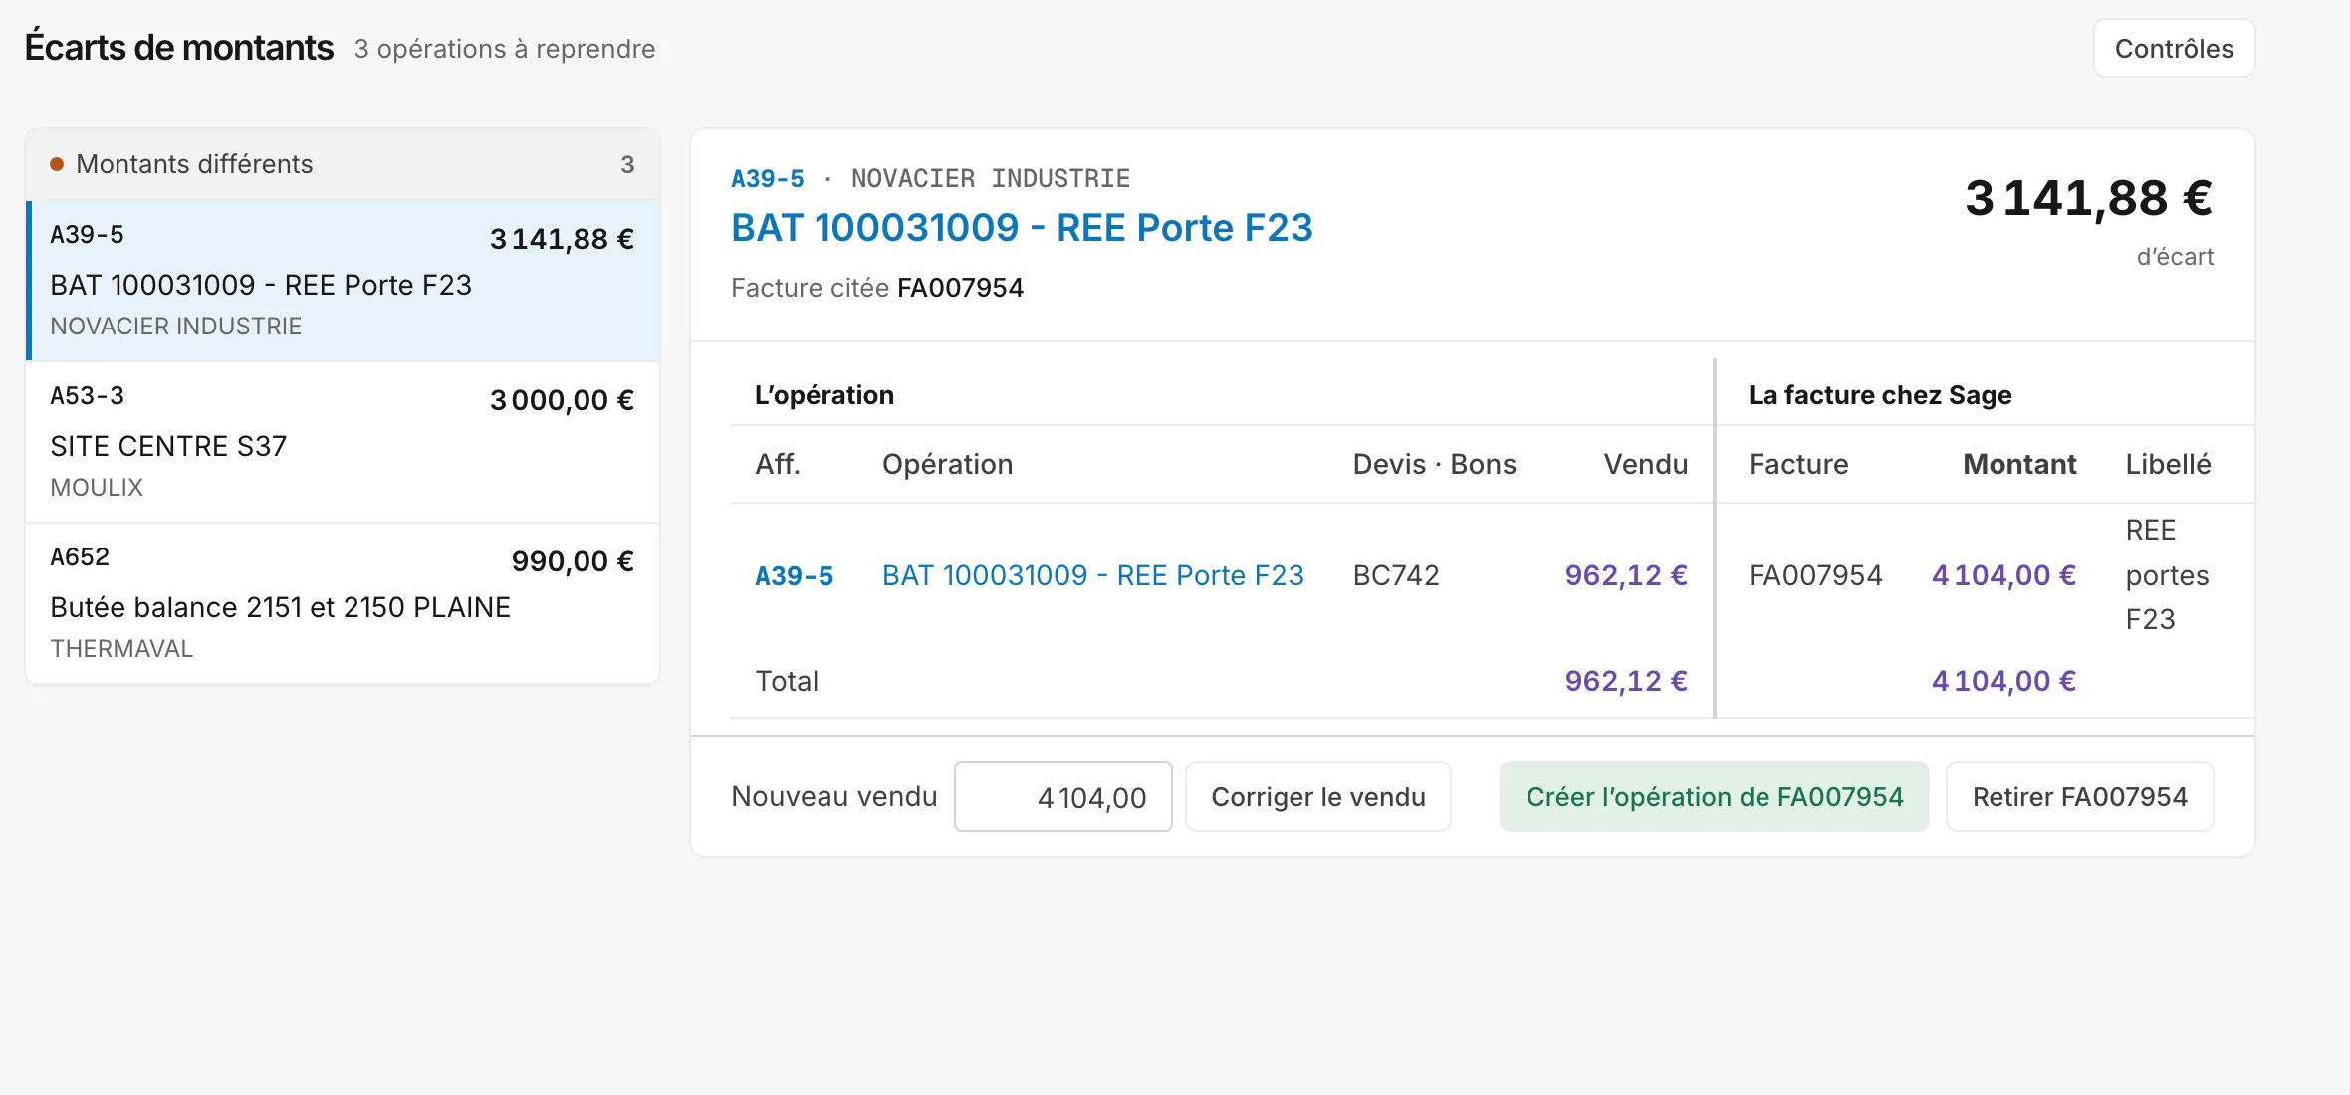
Task: Click Corriger le vendu button
Action: click(1317, 797)
